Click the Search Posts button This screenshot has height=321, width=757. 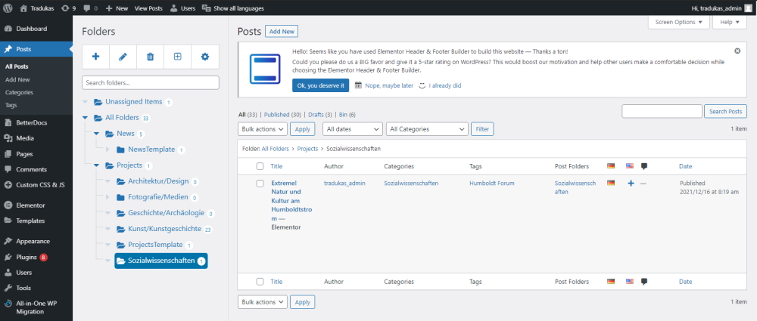(726, 111)
